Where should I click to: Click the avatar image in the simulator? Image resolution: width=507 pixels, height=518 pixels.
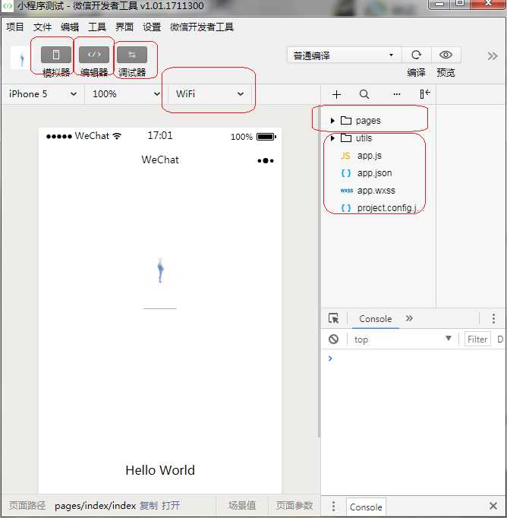tap(160, 271)
